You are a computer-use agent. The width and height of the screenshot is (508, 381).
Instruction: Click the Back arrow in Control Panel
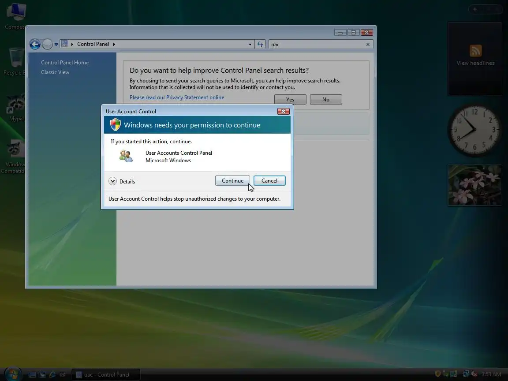click(35, 44)
